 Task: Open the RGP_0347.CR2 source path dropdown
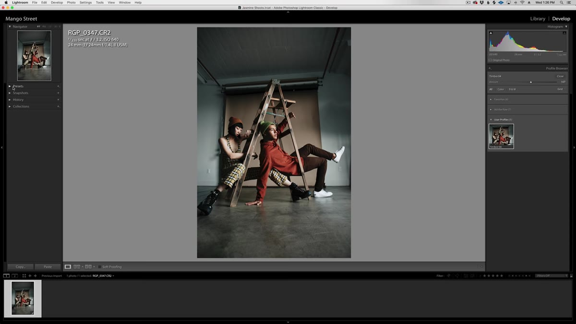pyautogui.click(x=113, y=276)
